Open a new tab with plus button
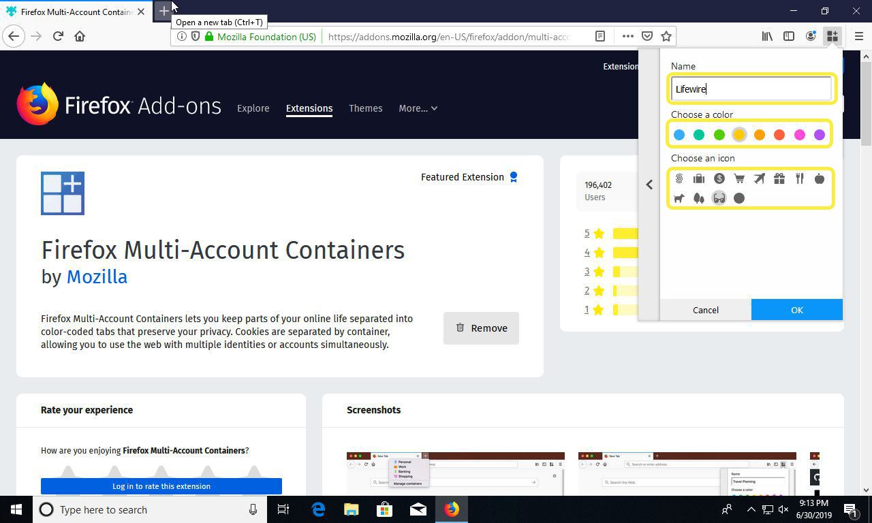The height and width of the screenshot is (523, 872). (163, 11)
